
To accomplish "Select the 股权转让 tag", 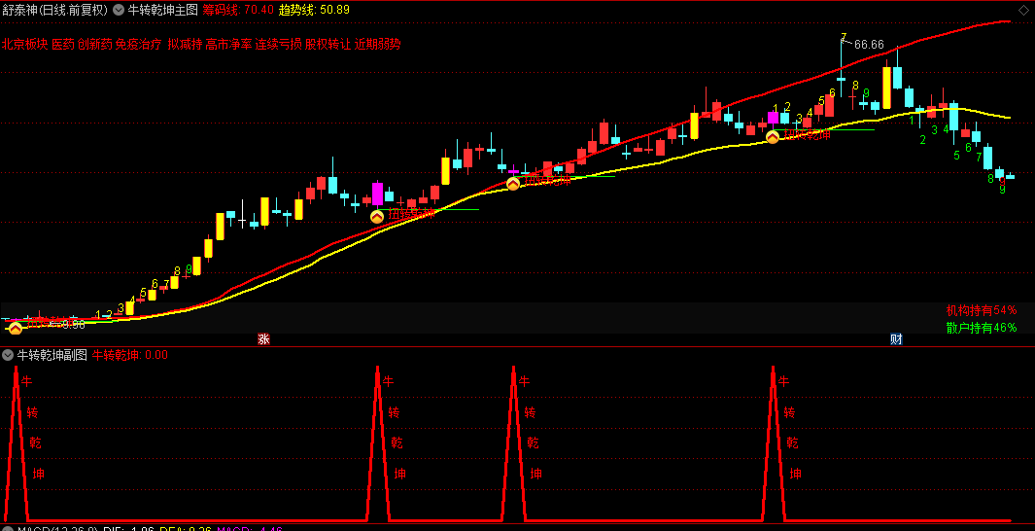I will [328, 45].
